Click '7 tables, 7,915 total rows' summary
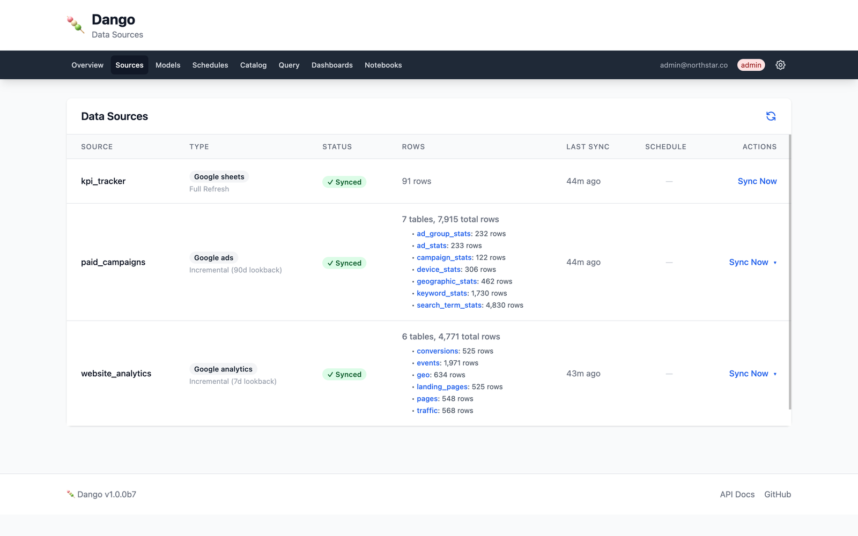Viewport: 858px width, 536px height. click(450, 219)
